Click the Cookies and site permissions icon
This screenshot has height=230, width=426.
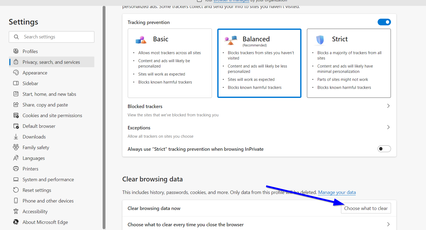point(16,115)
